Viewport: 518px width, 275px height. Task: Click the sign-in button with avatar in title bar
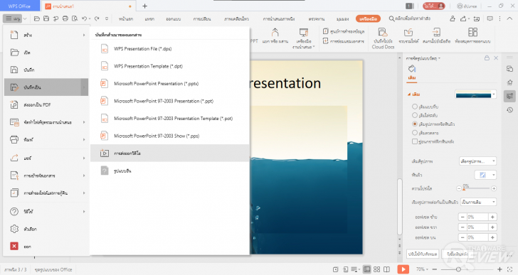coord(434,6)
